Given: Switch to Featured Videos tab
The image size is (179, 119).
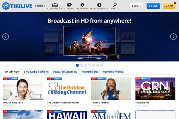Looking at the screenshot, I should coord(113,72).
